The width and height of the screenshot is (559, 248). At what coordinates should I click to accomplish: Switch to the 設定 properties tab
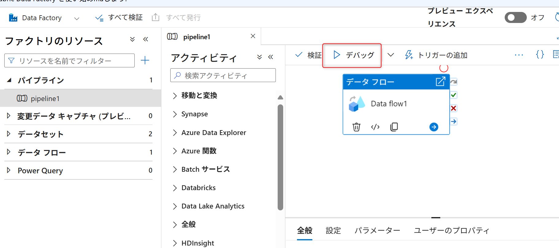coord(333,231)
